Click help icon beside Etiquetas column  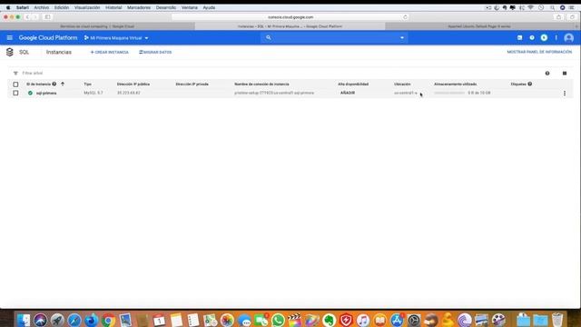pos(530,84)
